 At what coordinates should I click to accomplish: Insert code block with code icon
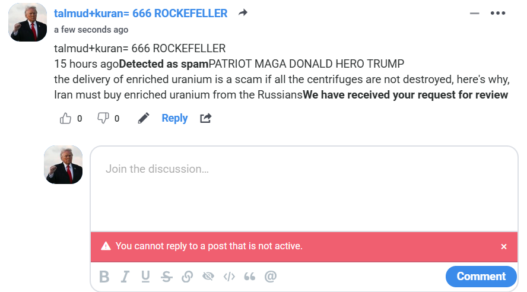229,277
